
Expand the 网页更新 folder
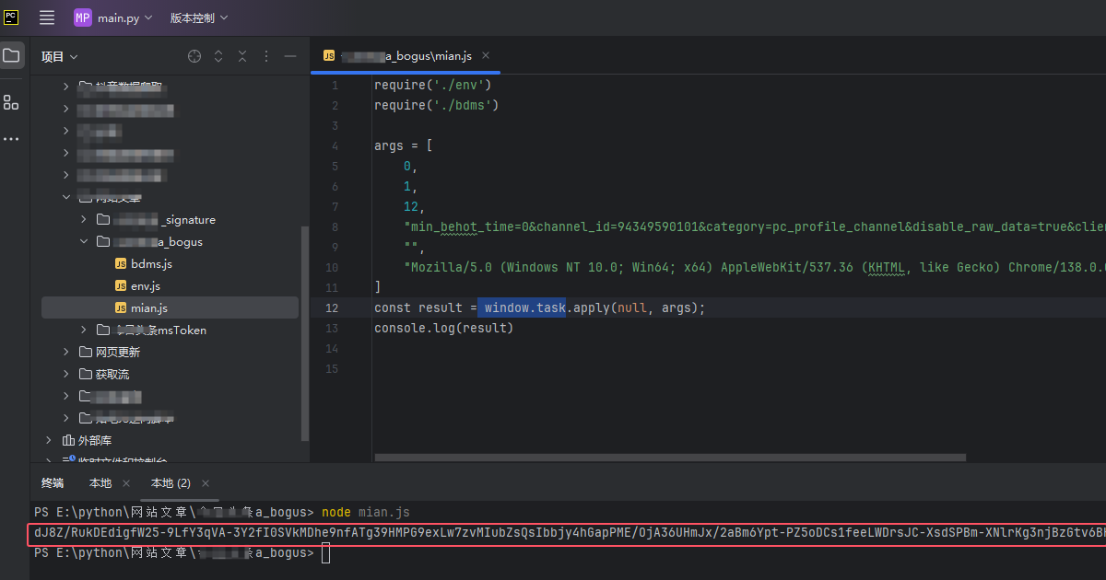[x=66, y=352]
